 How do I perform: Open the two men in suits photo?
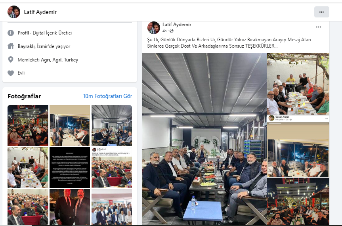[x=70, y=207]
